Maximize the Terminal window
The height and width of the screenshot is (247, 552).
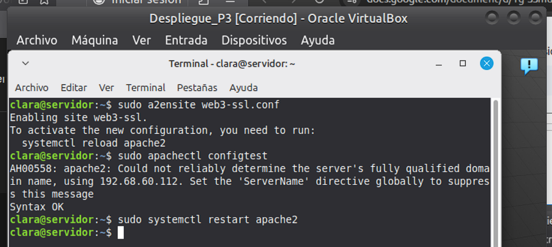[x=463, y=64]
